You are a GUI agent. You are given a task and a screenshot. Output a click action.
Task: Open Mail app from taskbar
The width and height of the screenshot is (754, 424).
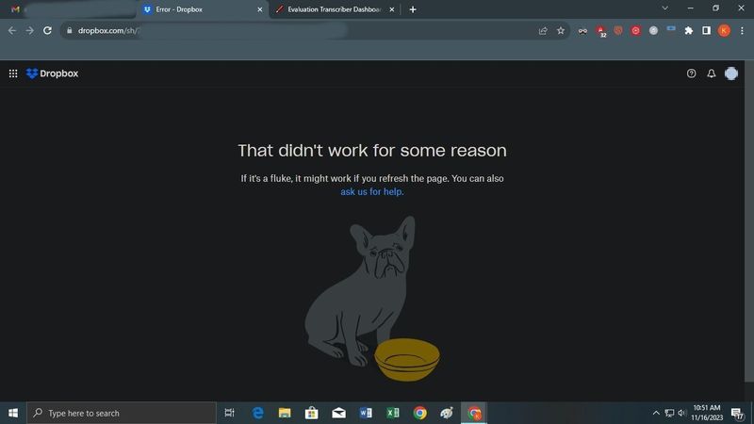tap(338, 413)
